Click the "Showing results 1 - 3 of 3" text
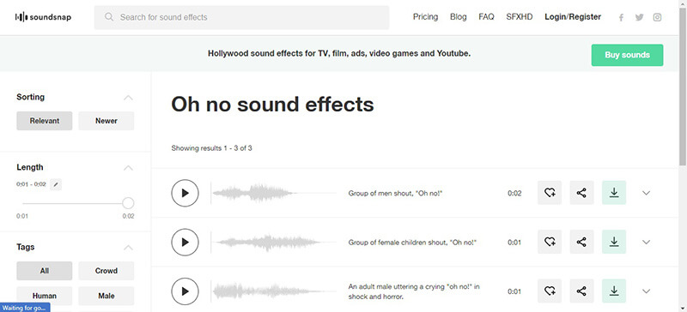 click(x=211, y=148)
